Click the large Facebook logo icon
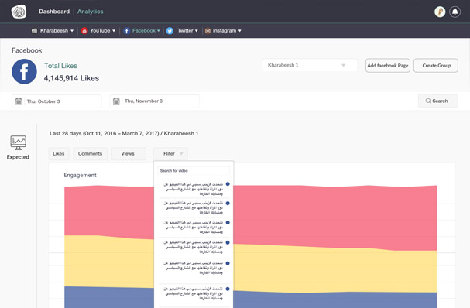This screenshot has height=308, width=470. (24, 71)
